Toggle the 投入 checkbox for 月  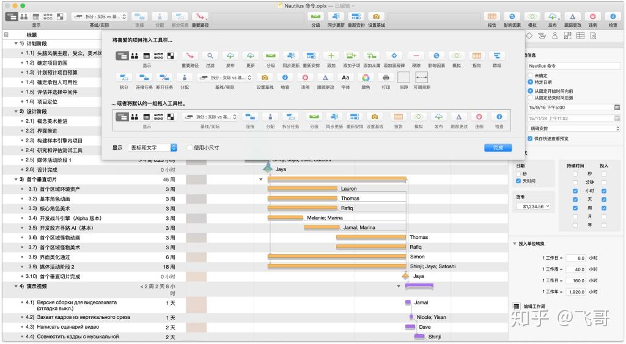603,216
